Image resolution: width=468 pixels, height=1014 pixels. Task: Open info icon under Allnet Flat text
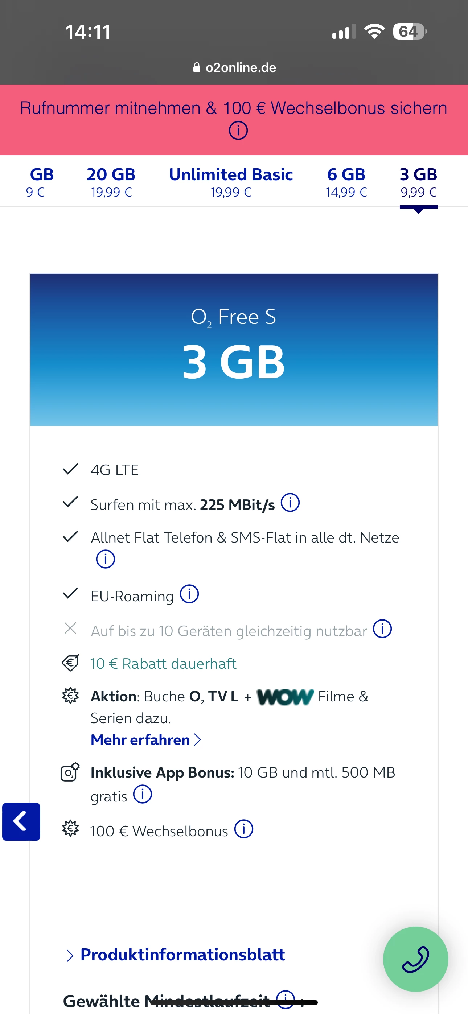(x=105, y=558)
